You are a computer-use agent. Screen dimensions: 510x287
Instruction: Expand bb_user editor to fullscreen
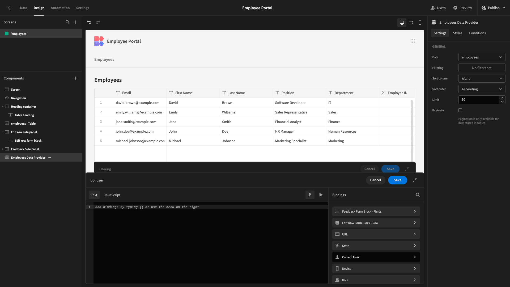[415, 180]
